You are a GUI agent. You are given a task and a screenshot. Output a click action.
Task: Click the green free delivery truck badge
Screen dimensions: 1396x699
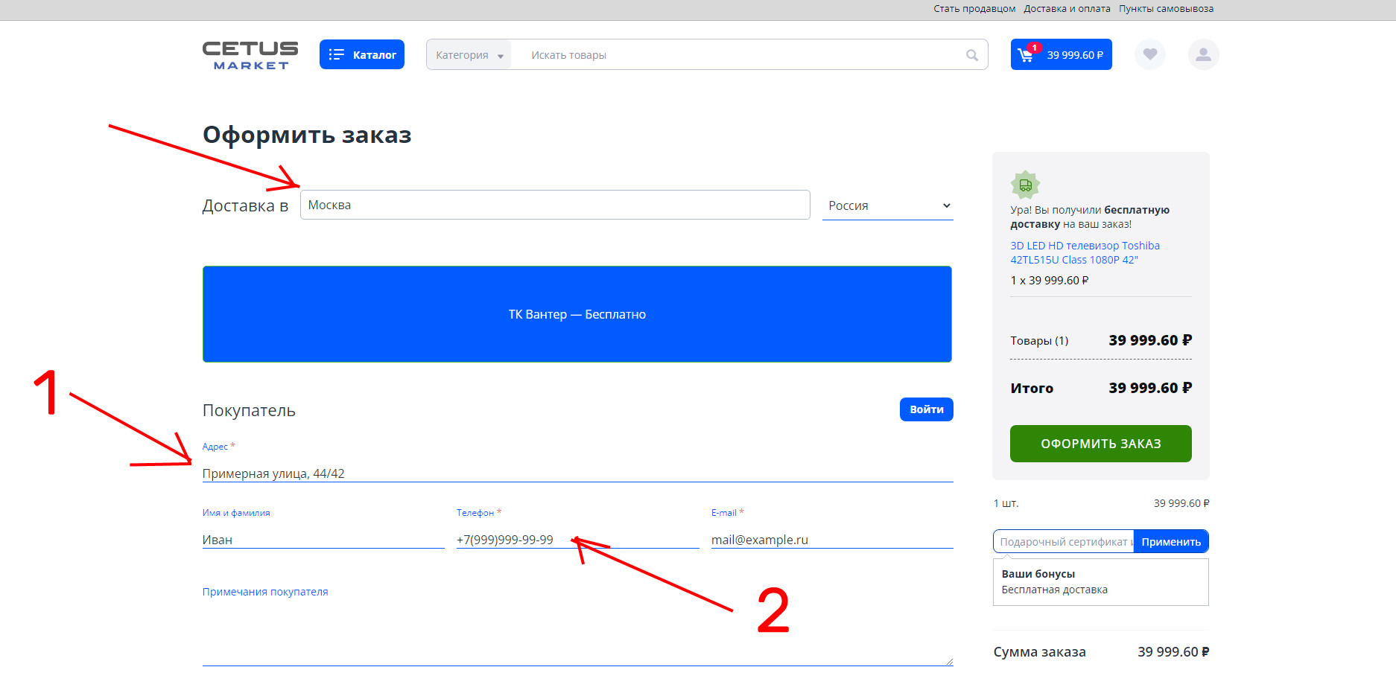tap(1025, 185)
